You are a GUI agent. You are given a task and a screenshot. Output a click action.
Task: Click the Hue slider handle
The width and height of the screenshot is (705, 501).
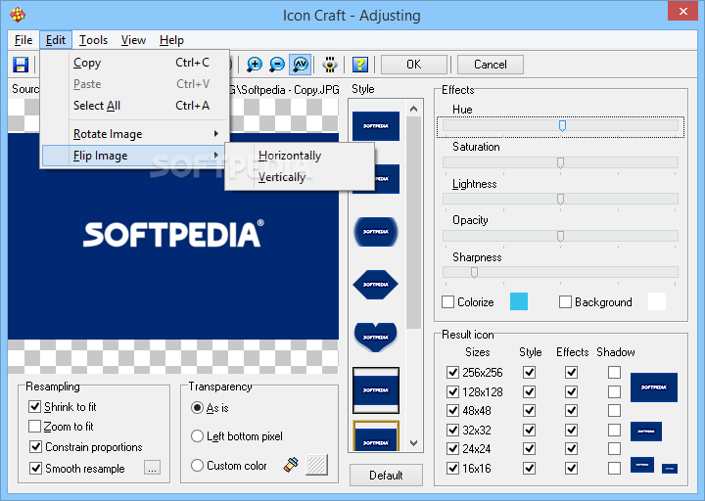pyautogui.click(x=562, y=126)
